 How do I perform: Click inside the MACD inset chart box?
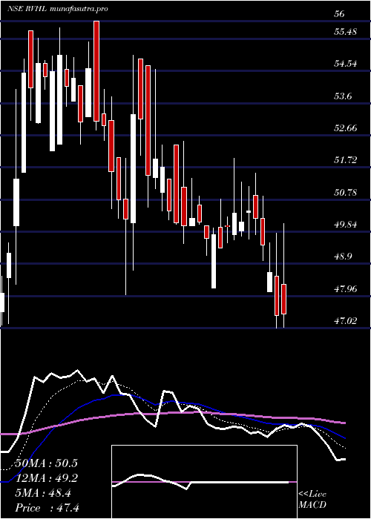204,482
